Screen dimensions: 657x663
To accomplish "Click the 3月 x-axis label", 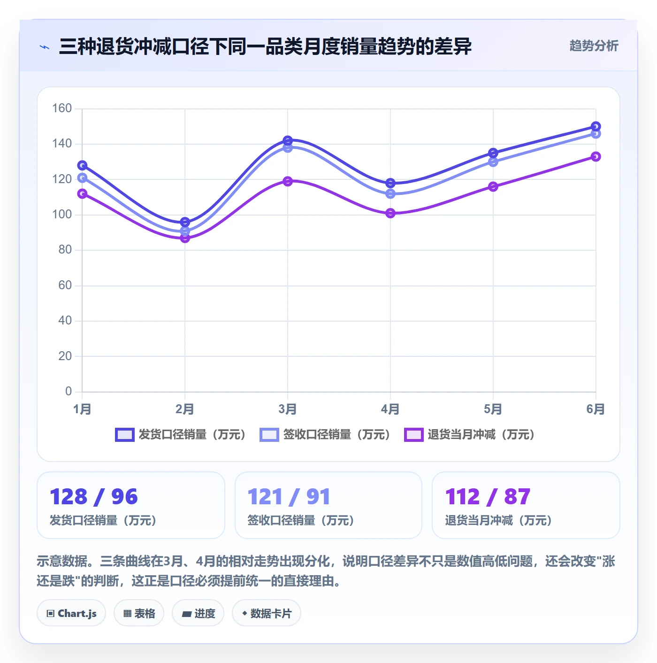I will (288, 409).
